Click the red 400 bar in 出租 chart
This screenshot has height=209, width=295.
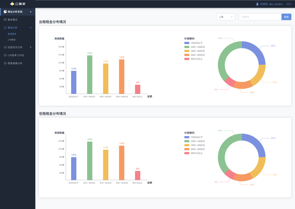138,89
